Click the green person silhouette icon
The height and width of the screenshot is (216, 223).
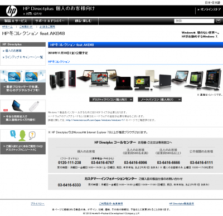pos(22,135)
